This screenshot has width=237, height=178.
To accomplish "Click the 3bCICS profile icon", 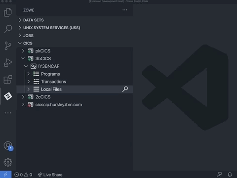I will click(x=31, y=58).
